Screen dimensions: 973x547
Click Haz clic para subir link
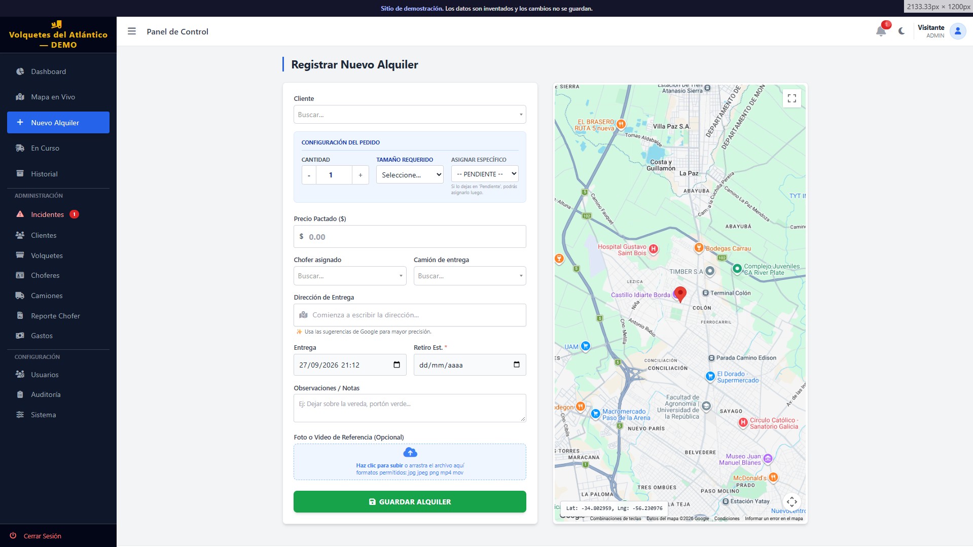(x=379, y=465)
